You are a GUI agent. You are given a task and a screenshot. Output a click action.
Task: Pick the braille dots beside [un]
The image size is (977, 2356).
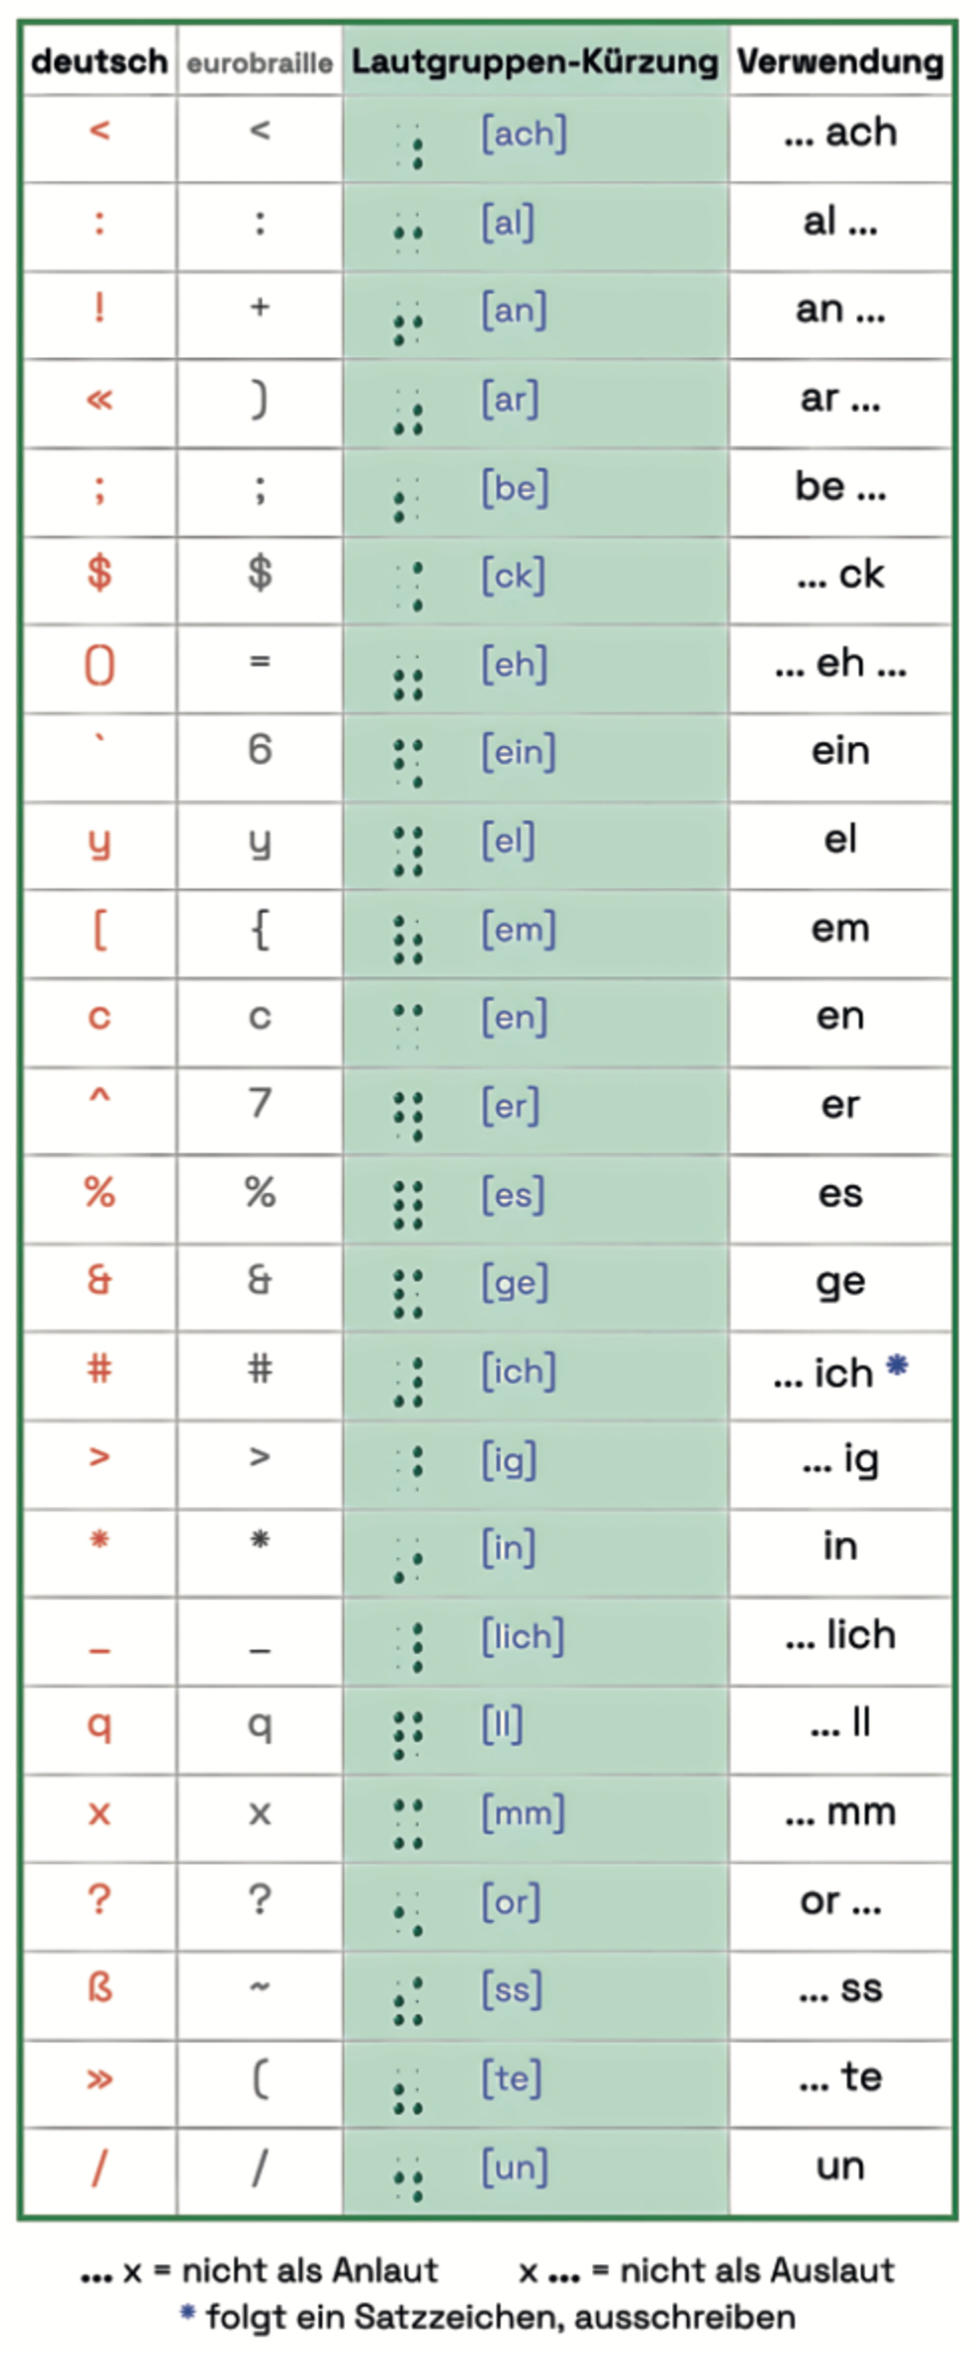pos(409,2178)
